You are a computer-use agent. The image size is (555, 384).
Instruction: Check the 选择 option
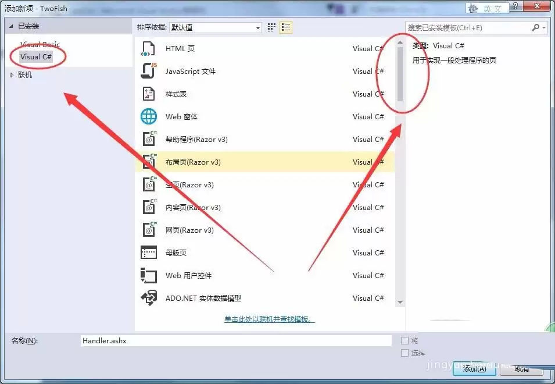pyautogui.click(x=403, y=353)
